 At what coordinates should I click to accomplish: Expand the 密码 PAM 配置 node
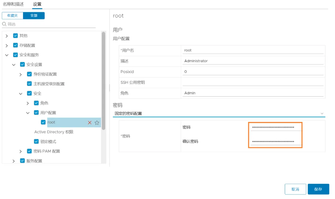point(21,151)
